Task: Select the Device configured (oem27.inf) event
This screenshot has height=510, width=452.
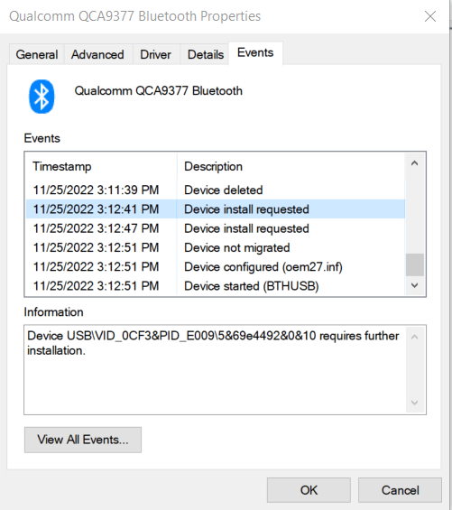Action: click(x=216, y=266)
